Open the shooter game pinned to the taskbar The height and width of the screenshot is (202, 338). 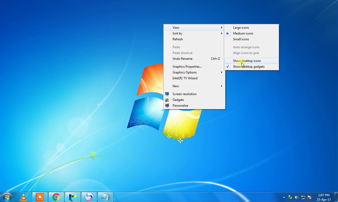[x=72, y=197]
